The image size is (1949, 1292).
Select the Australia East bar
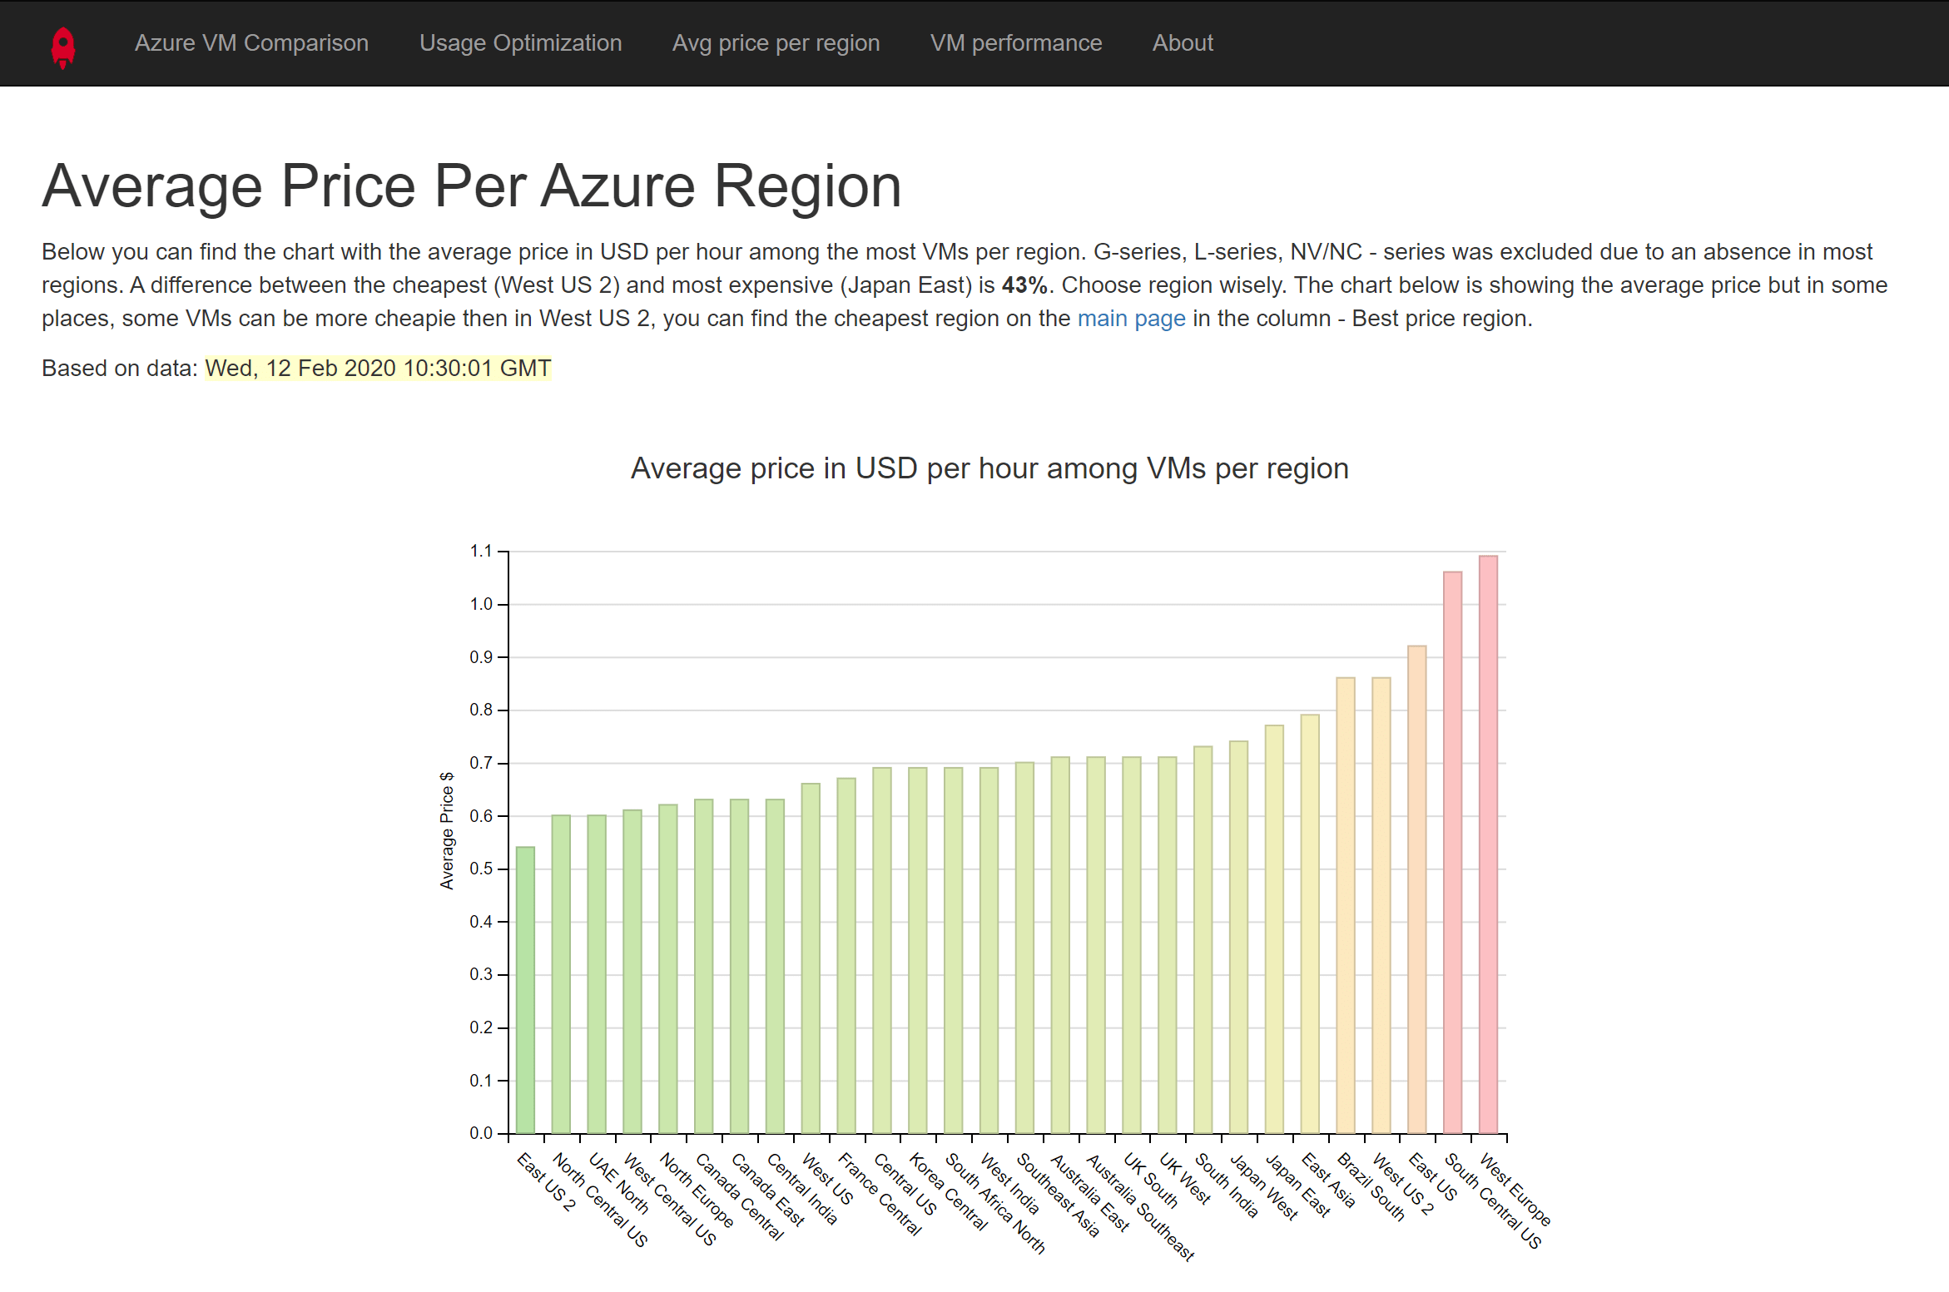click(1060, 945)
